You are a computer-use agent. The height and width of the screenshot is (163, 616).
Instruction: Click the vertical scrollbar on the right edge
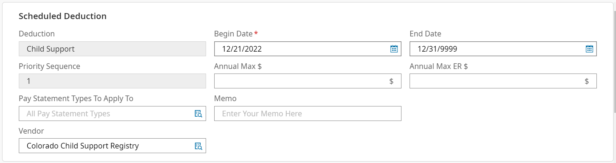pyautogui.click(x=615, y=60)
